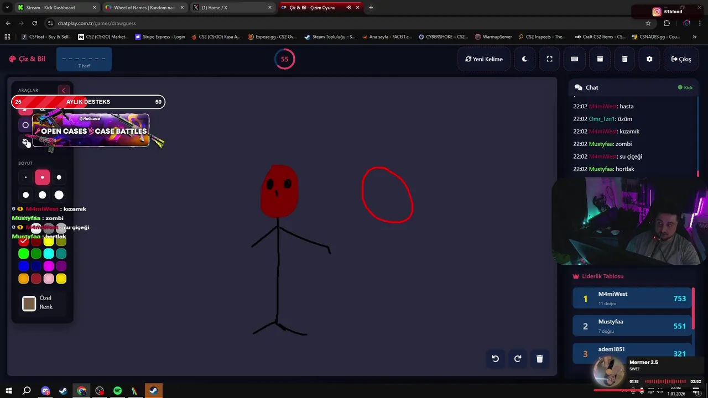Close the Stream - Kick Dashboard tab
Viewport: 708px width, 398px height.
point(94,8)
